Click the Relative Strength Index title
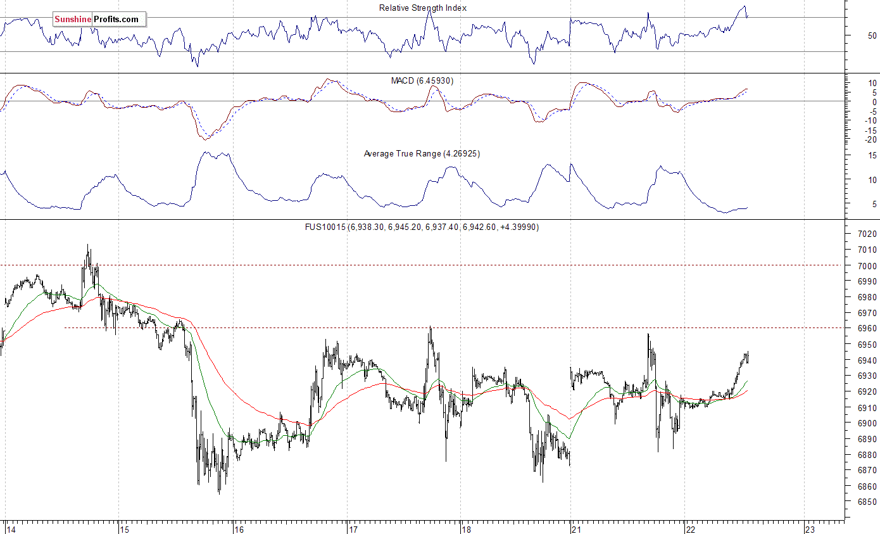Viewport: 880px width, 534px height. tap(423, 8)
